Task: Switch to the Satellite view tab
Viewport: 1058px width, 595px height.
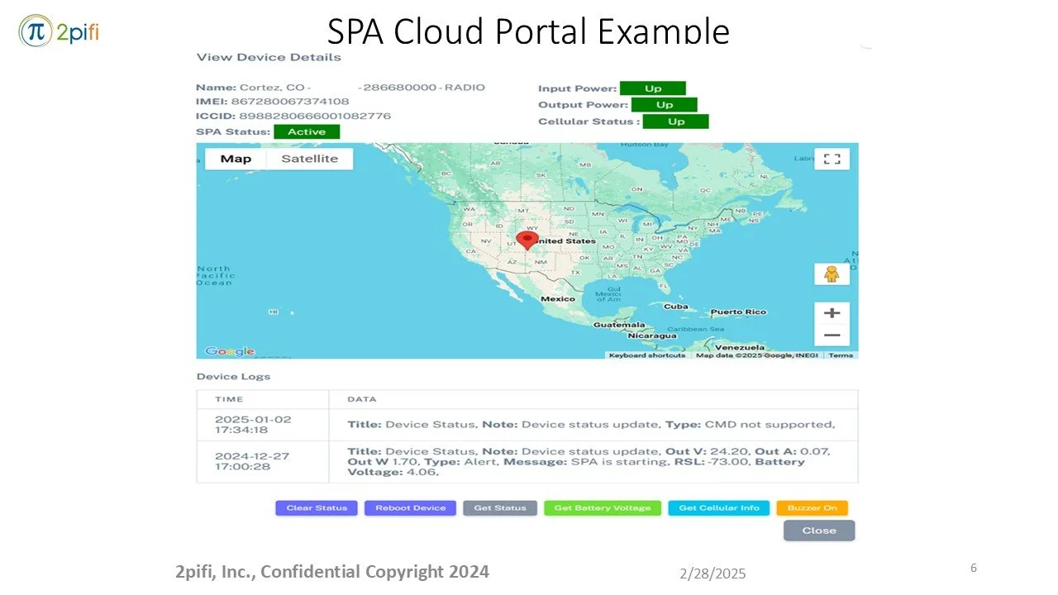Action: point(310,159)
